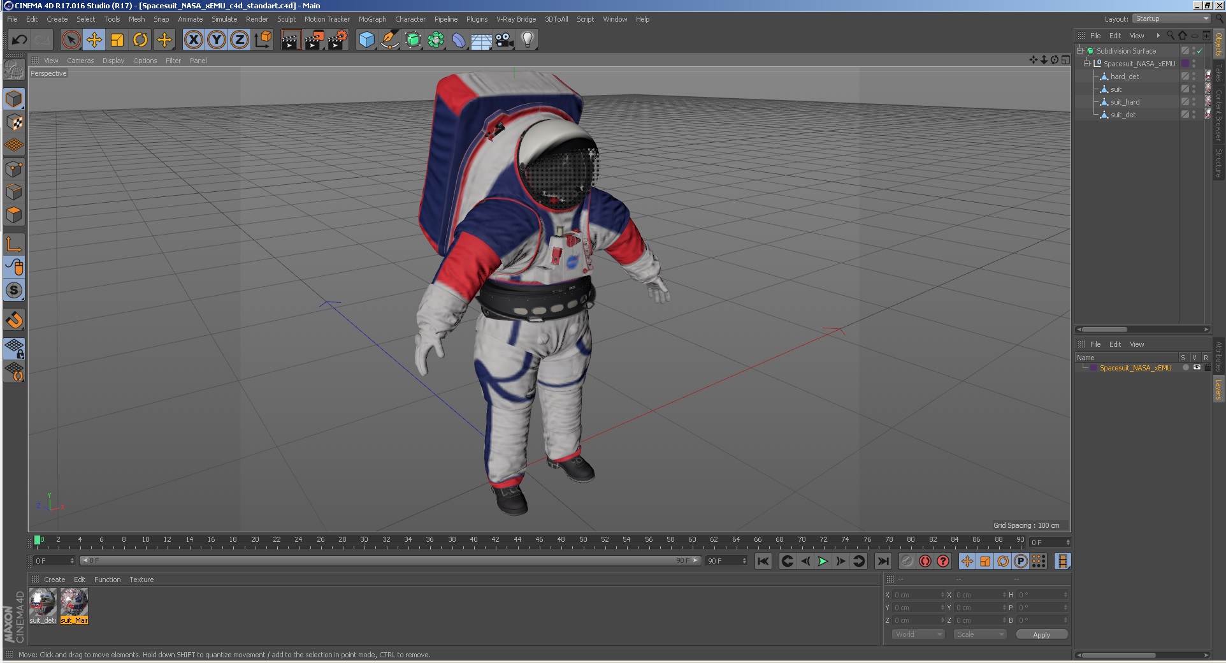1226x663 pixels.
Task: Click the 90 F end frame field
Action: (x=726, y=560)
